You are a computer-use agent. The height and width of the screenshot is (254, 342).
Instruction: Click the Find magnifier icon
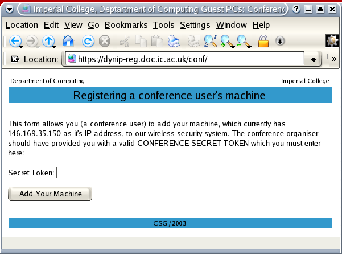(210, 41)
